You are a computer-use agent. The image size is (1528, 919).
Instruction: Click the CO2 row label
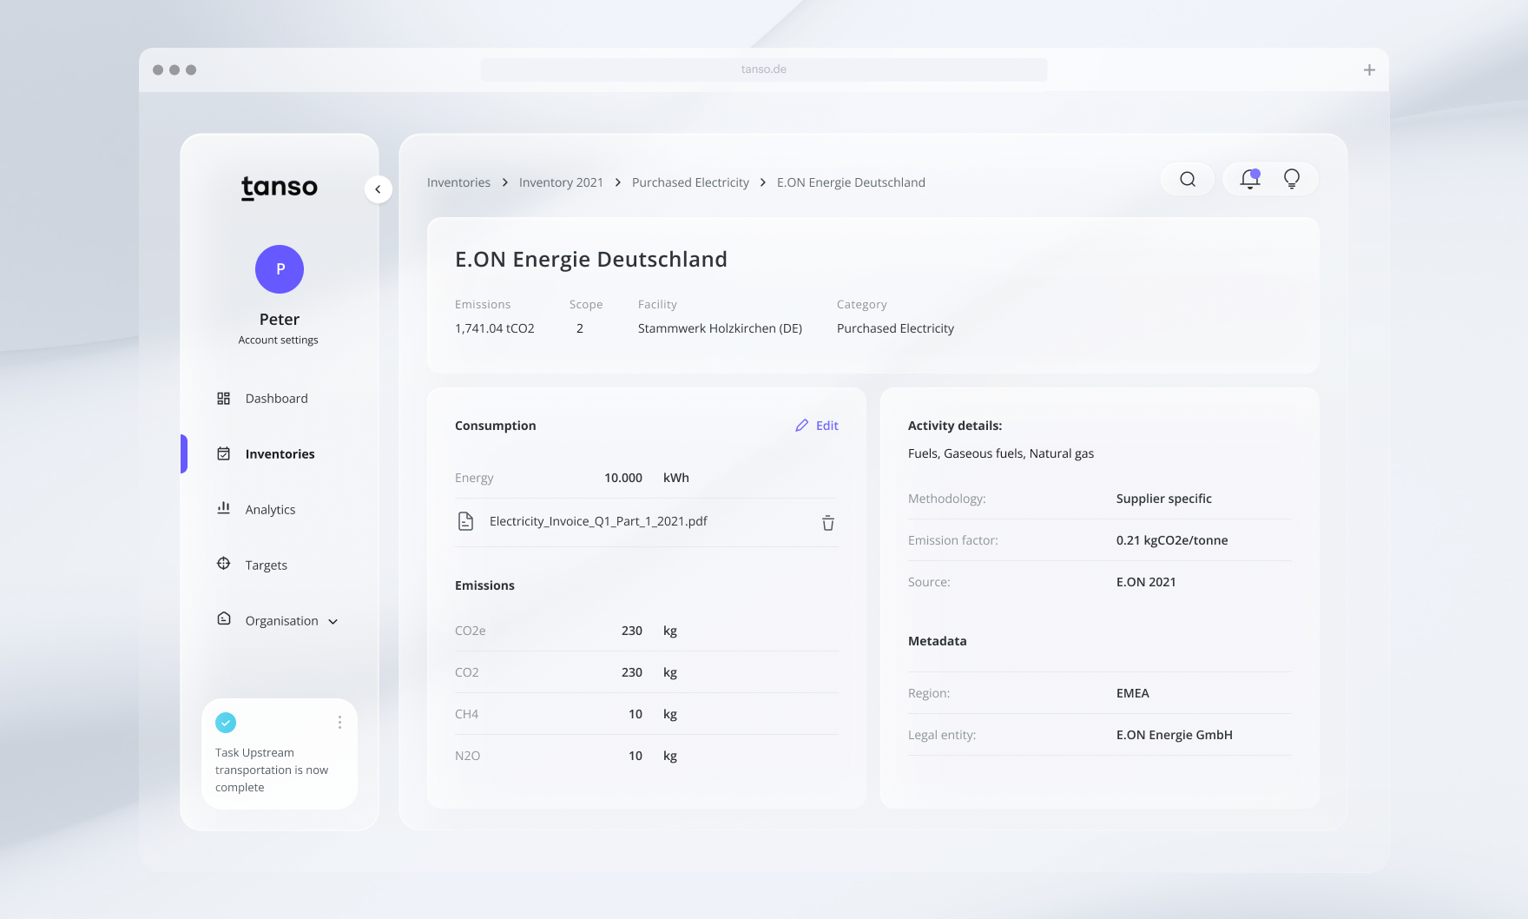467,672
